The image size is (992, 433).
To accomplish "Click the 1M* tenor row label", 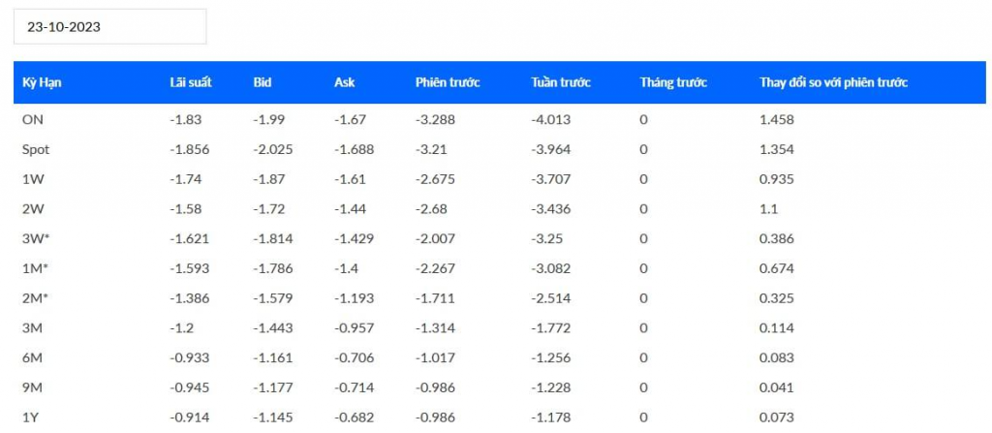I will (x=35, y=268).
